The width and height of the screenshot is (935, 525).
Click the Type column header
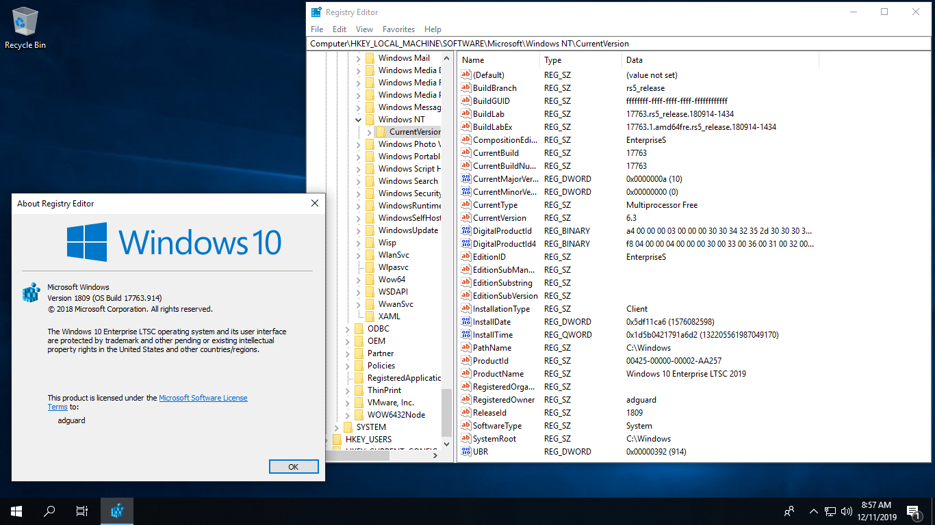tap(580, 60)
